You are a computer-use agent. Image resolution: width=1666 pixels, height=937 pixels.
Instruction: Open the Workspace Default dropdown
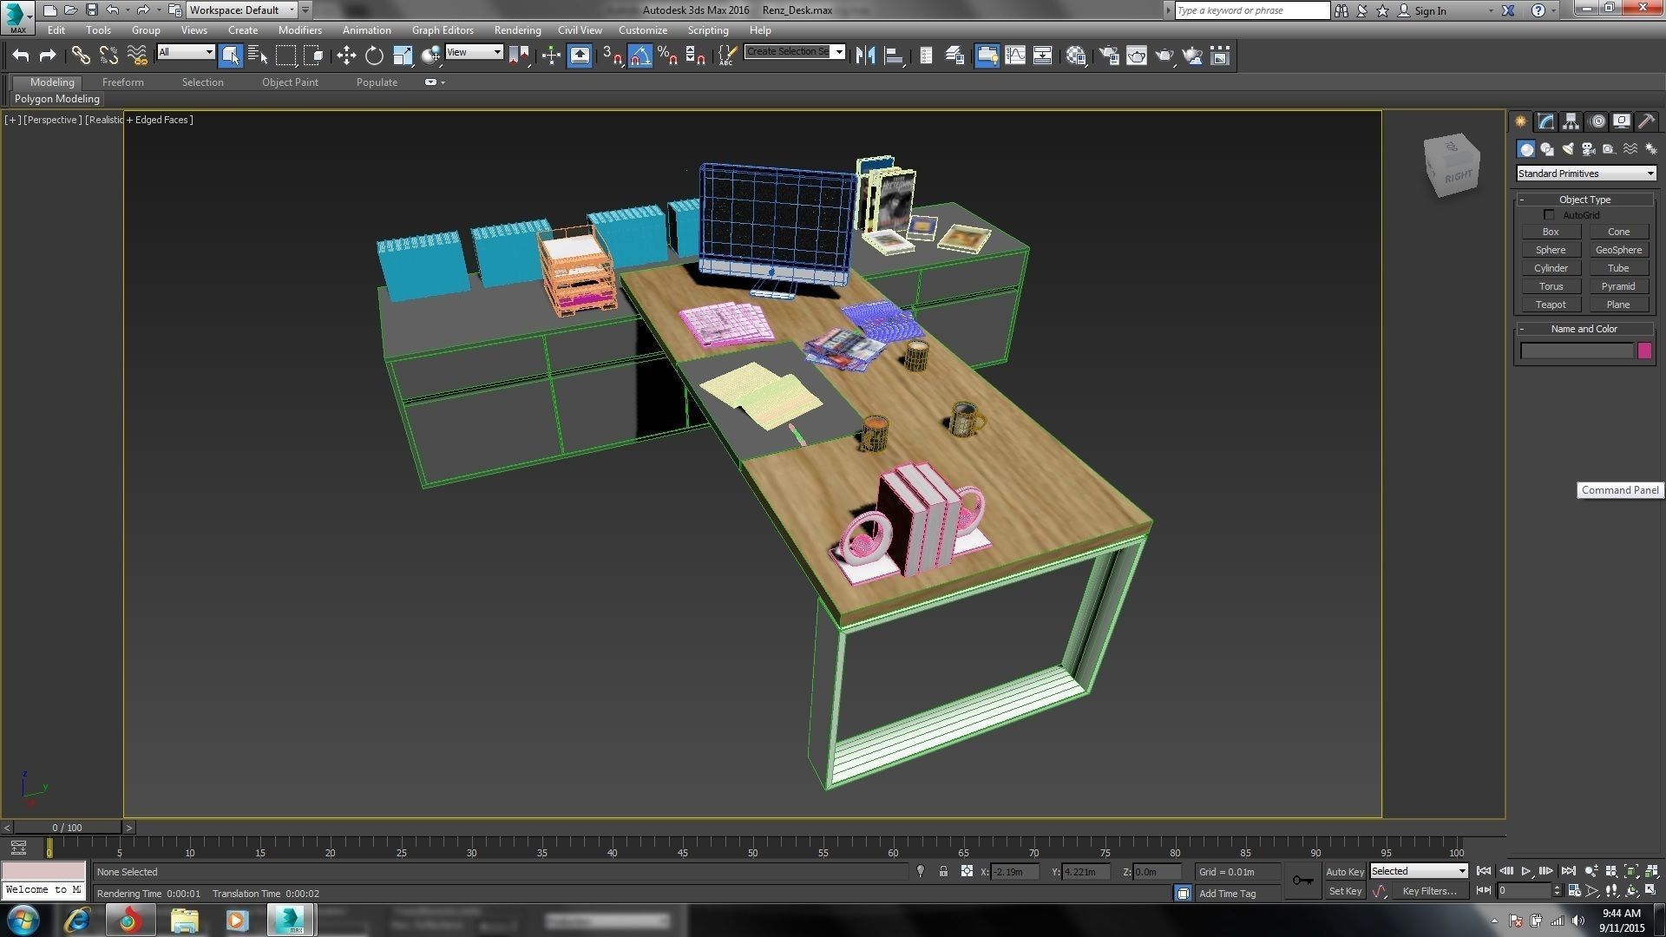[242, 10]
